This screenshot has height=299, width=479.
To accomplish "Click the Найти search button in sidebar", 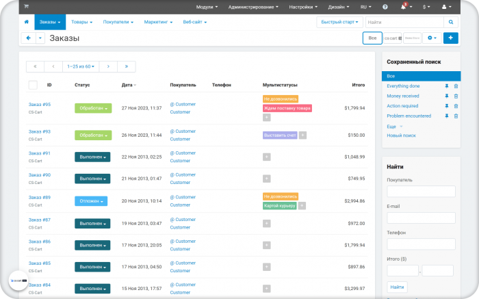I will [397, 287].
